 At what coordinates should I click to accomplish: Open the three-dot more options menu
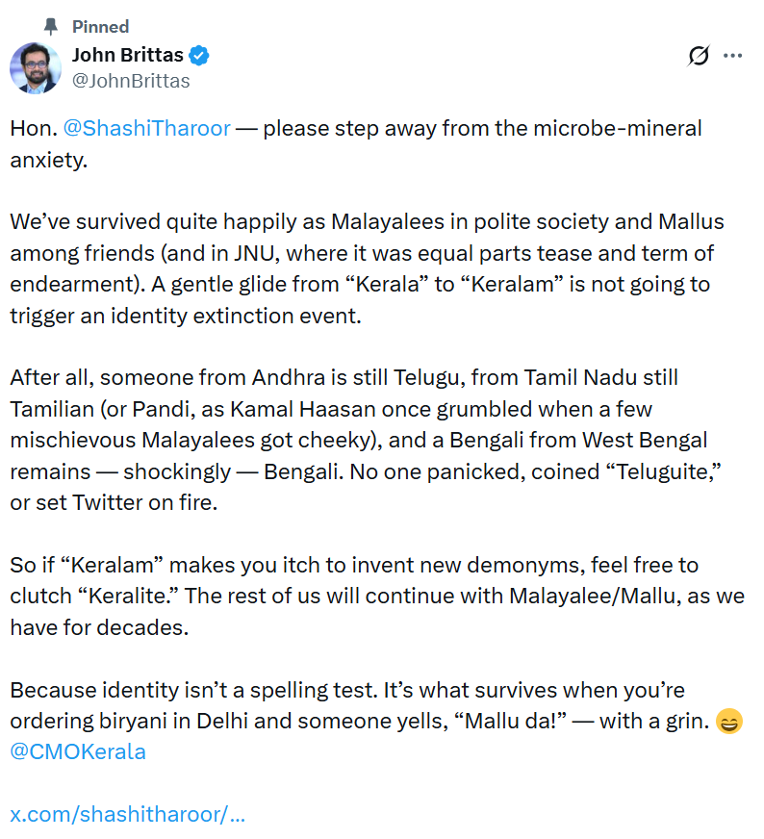[x=733, y=56]
